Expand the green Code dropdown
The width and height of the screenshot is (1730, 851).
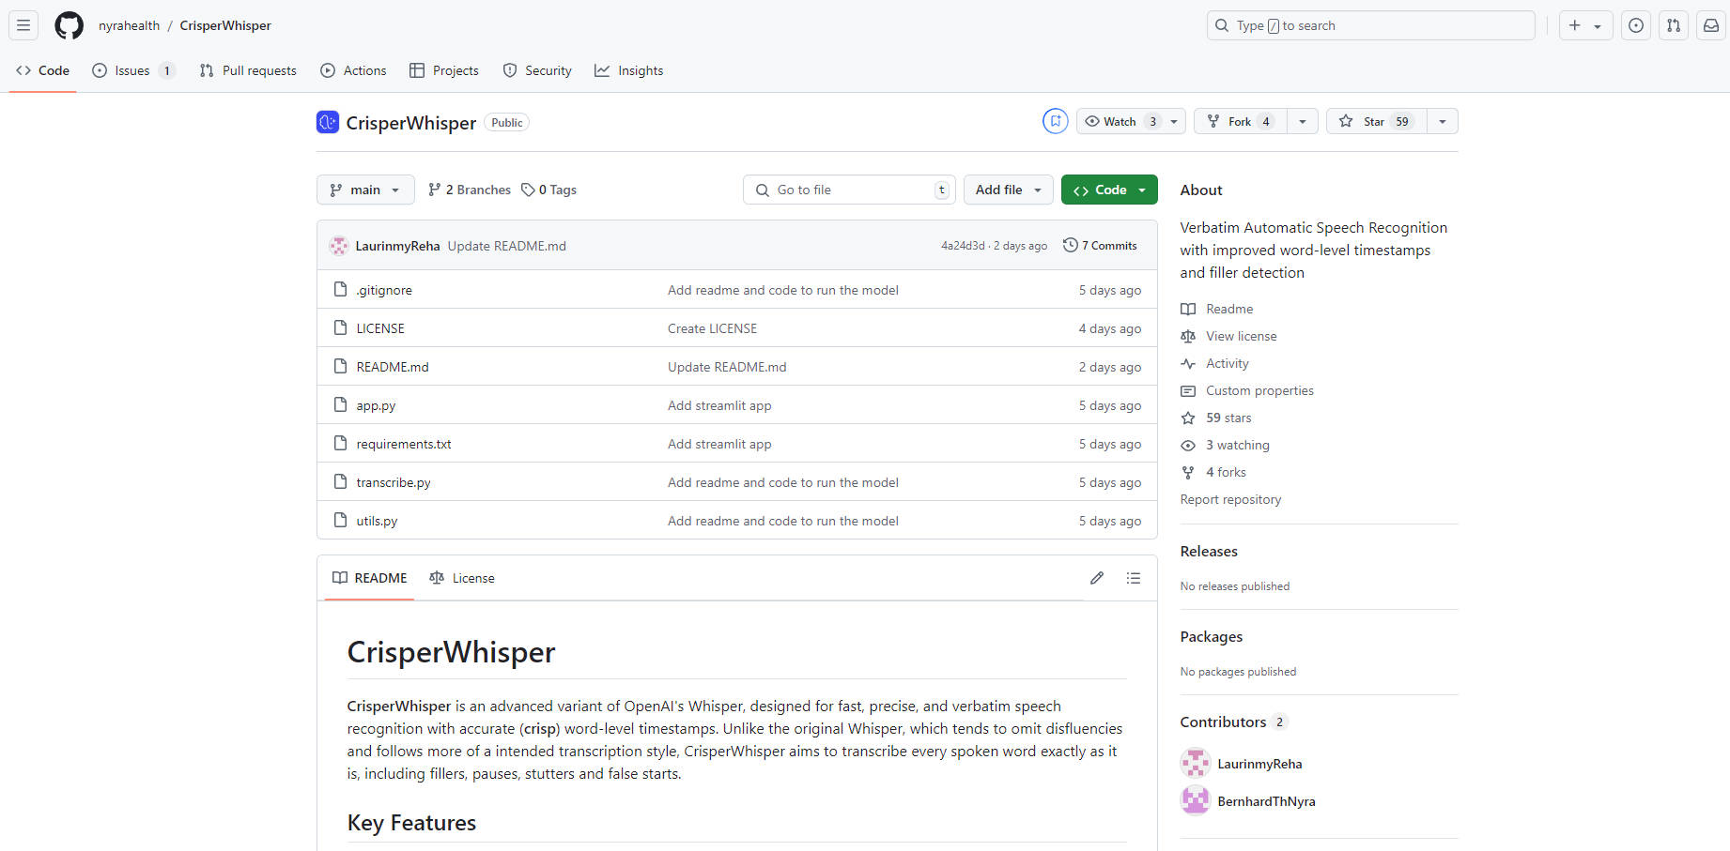[1109, 190]
